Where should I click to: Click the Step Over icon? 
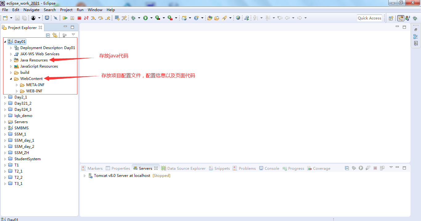point(100,18)
